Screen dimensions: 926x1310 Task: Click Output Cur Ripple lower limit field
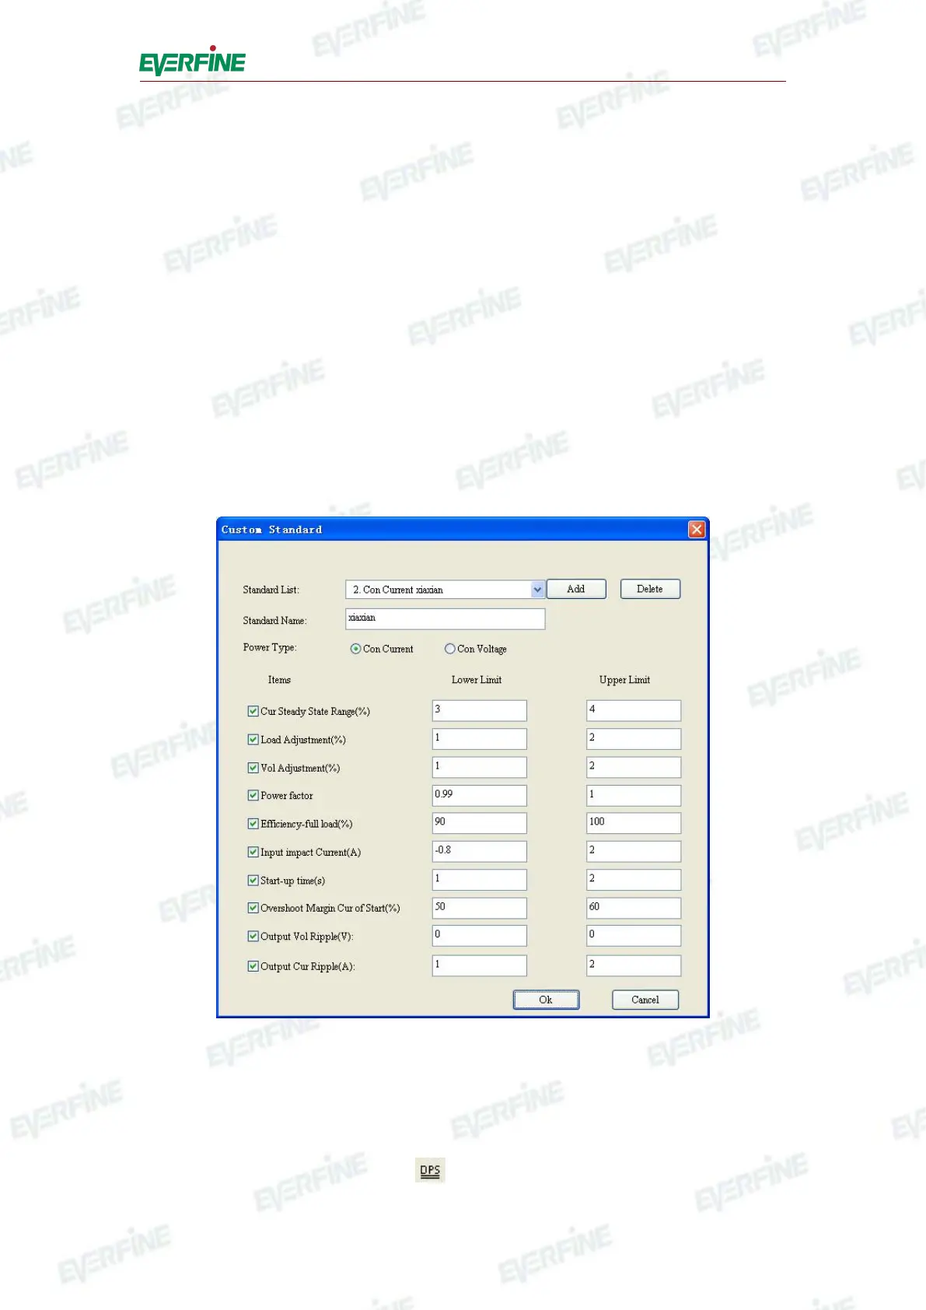479,965
